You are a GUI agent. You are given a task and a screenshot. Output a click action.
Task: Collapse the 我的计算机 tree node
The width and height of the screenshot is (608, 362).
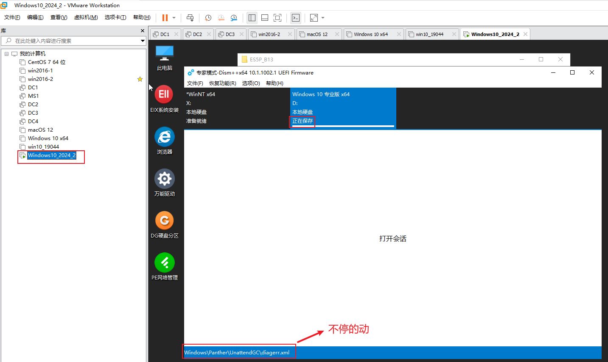click(x=6, y=54)
